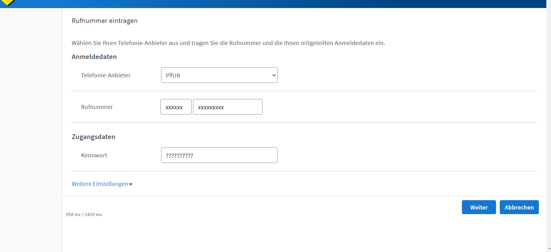Click the Kennwort label text
This screenshot has width=551, height=252.
tap(94, 155)
